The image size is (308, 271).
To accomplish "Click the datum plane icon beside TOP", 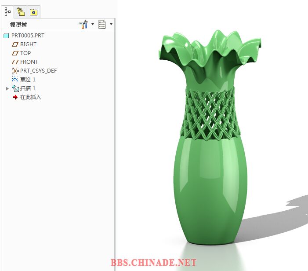I will tap(15, 53).
